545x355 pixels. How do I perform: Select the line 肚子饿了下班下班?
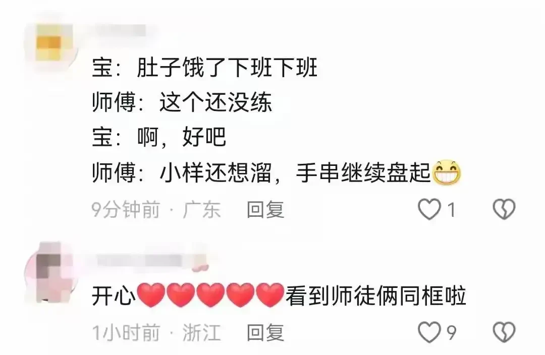tap(227, 68)
